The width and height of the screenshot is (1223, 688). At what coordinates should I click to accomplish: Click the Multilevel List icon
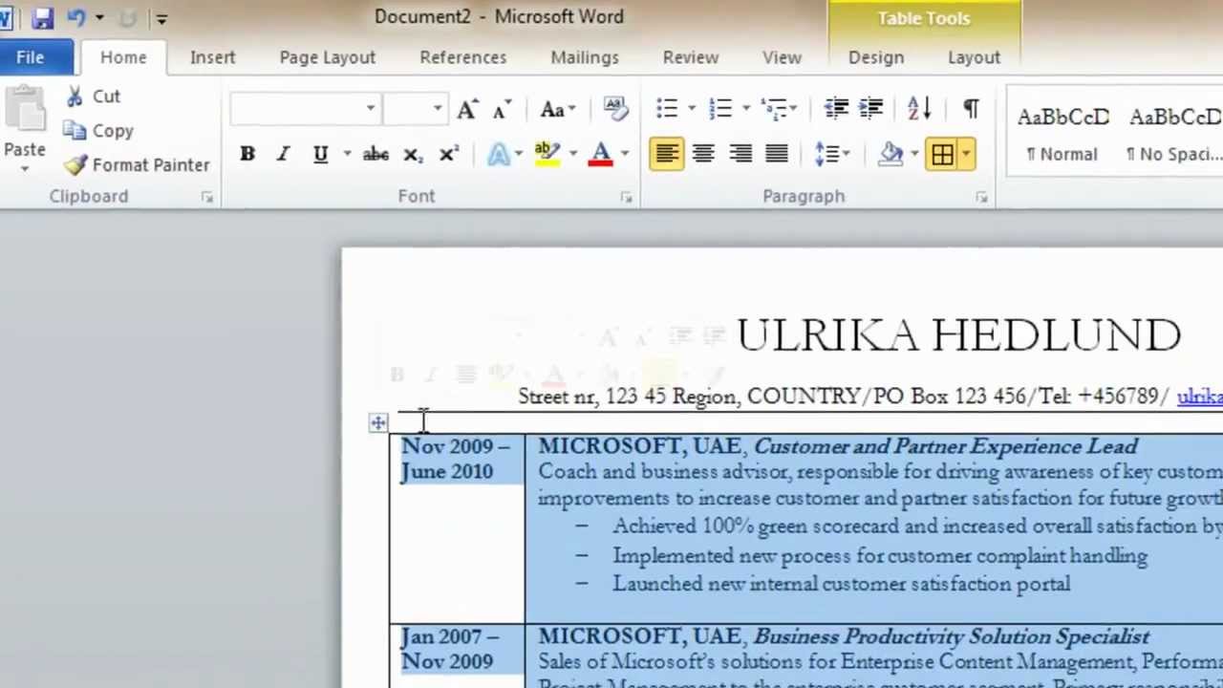[x=775, y=109]
